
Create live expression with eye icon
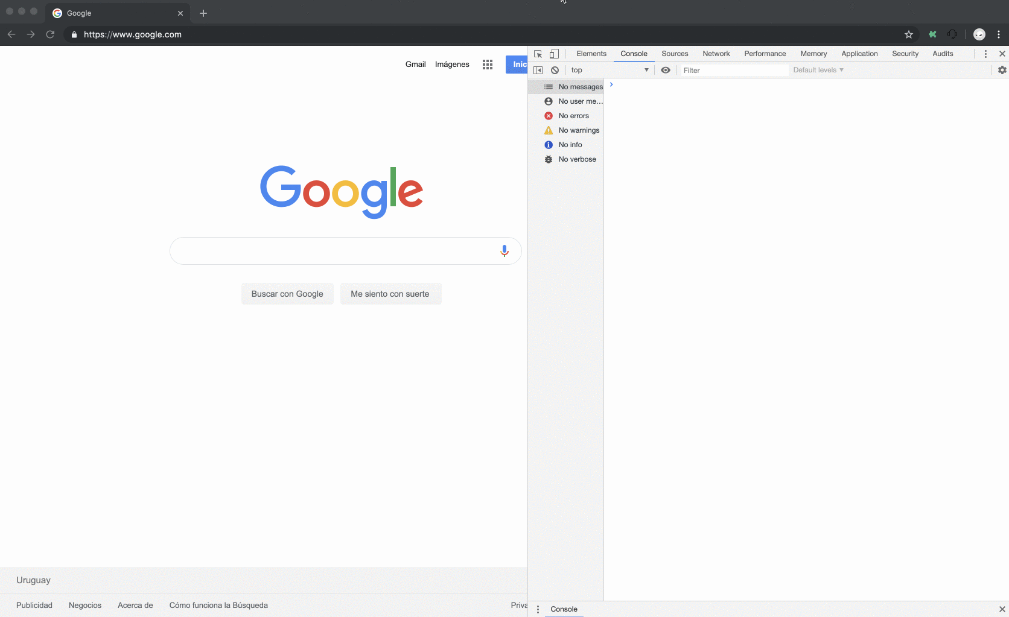(x=666, y=70)
